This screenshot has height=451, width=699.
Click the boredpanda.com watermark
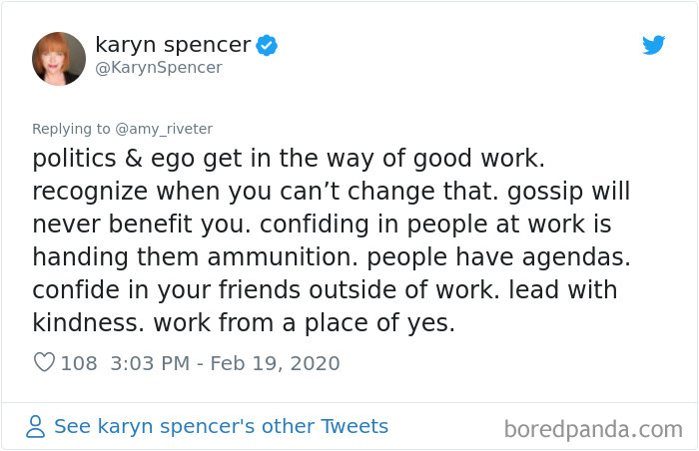point(592,430)
